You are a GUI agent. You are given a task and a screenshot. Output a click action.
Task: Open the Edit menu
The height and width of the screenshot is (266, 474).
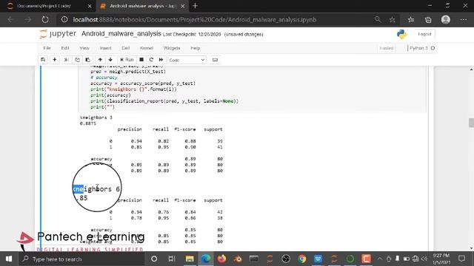65,48
